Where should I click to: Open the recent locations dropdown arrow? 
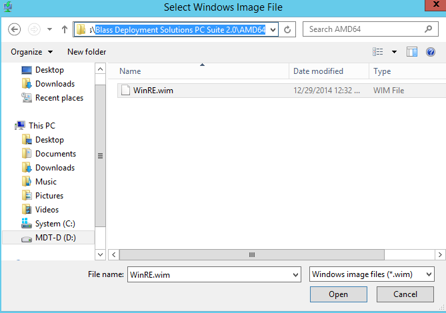(x=50, y=29)
